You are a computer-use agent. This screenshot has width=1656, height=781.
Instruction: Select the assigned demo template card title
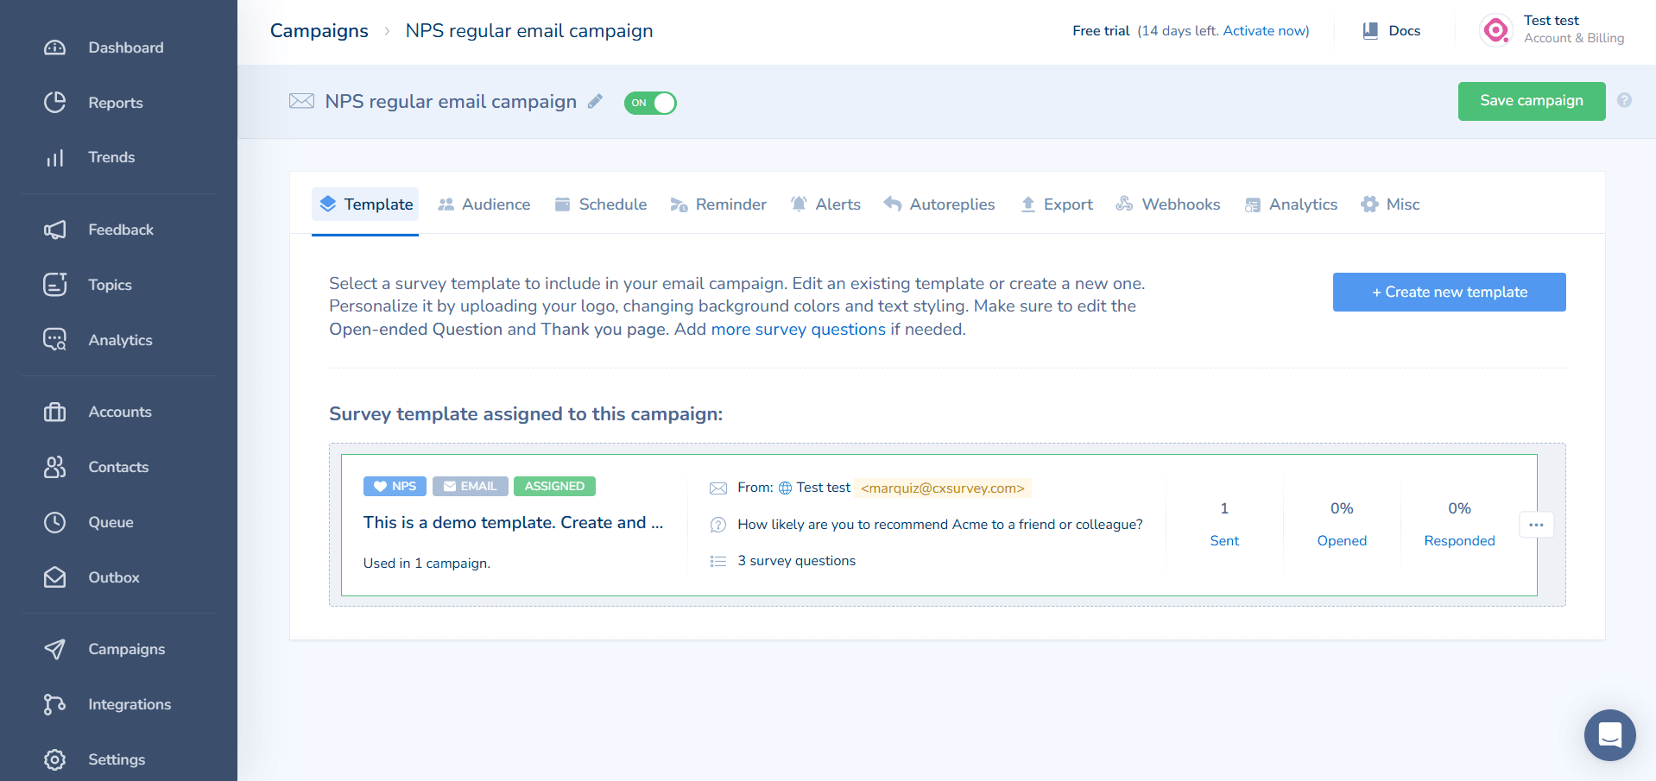click(513, 522)
